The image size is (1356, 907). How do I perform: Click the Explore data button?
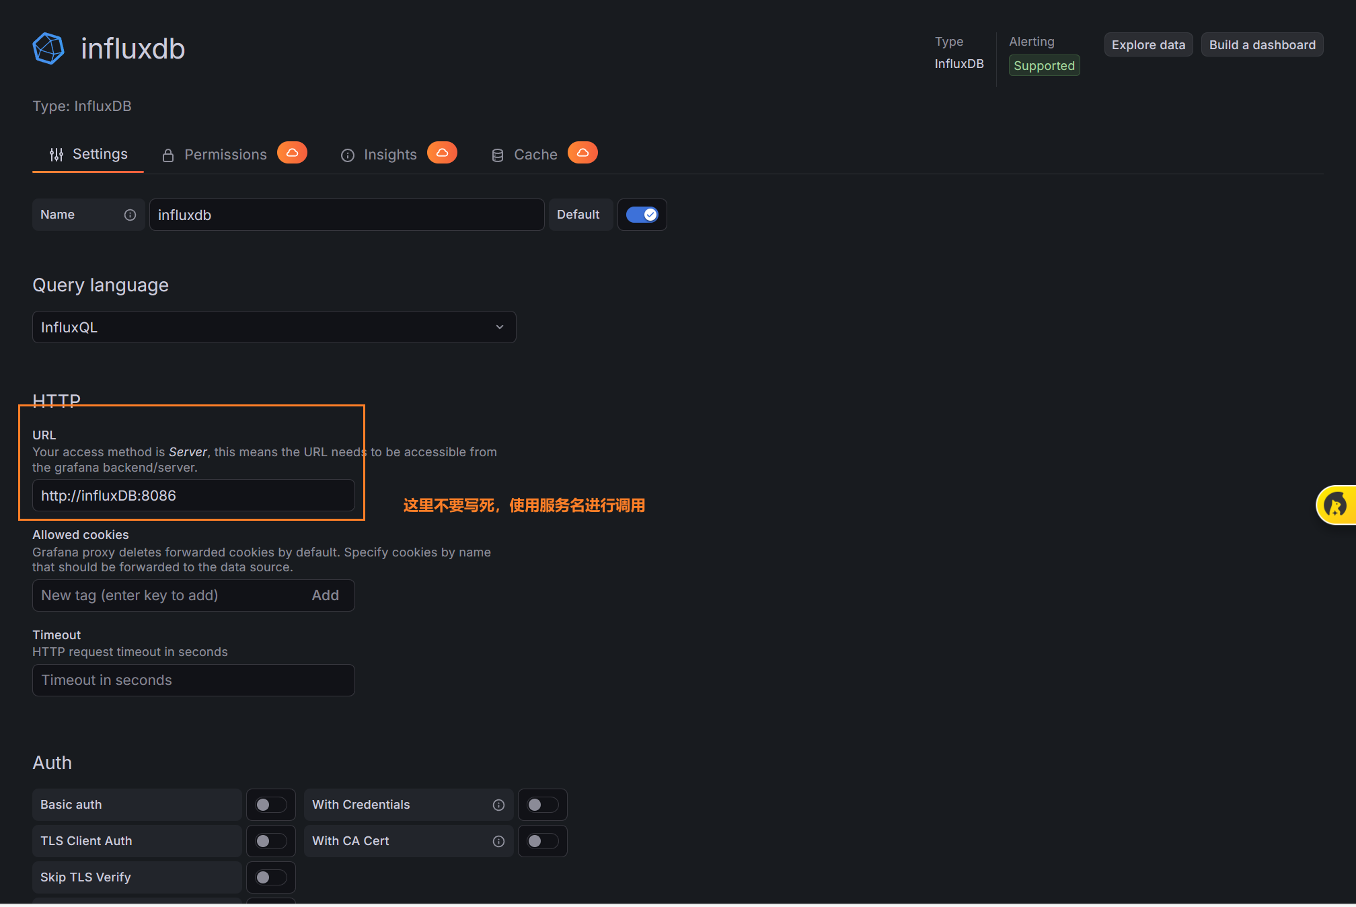pyautogui.click(x=1148, y=44)
